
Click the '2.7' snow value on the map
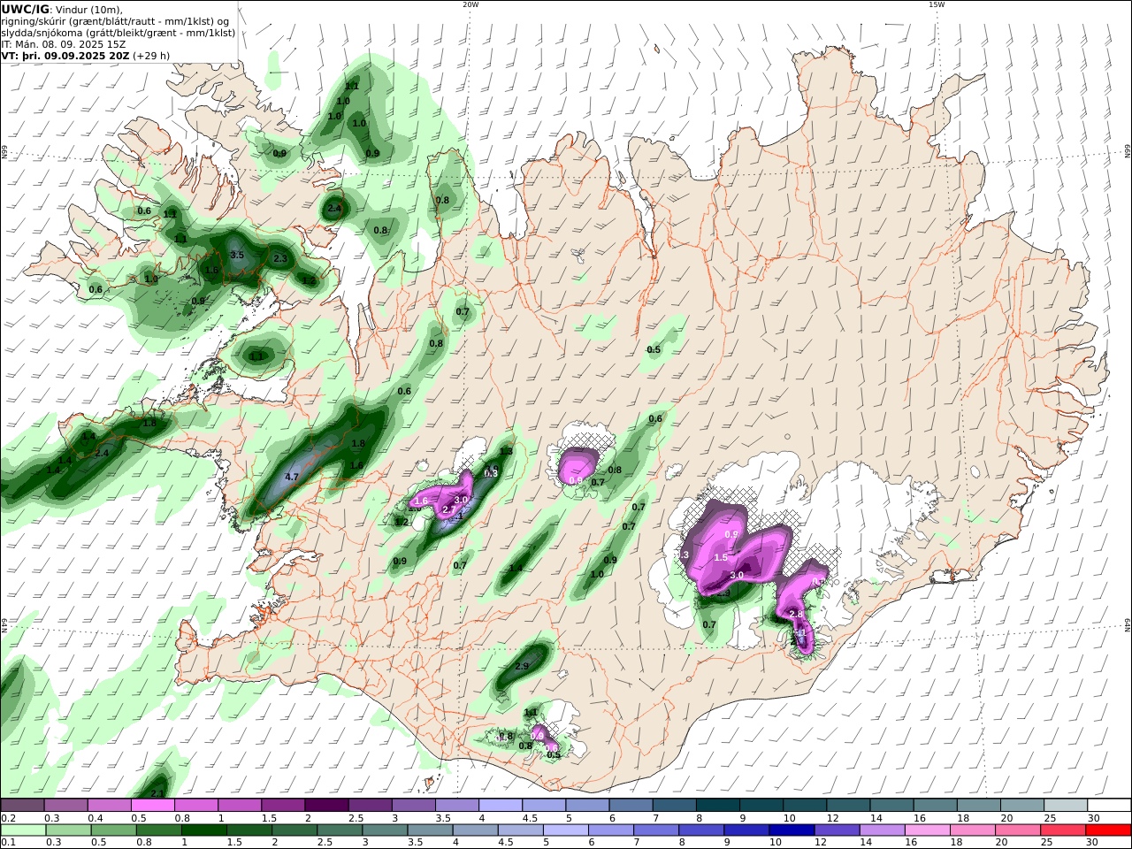tap(448, 509)
